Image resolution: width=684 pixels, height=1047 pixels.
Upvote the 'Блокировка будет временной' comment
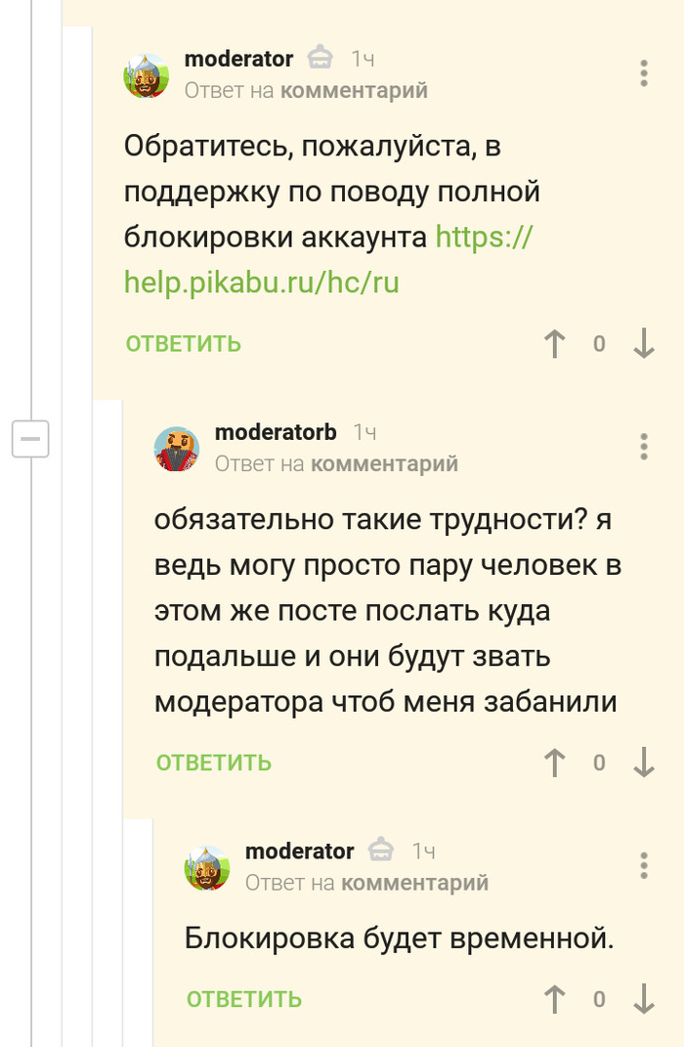555,999
